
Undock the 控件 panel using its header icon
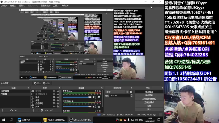(x=162, y=88)
